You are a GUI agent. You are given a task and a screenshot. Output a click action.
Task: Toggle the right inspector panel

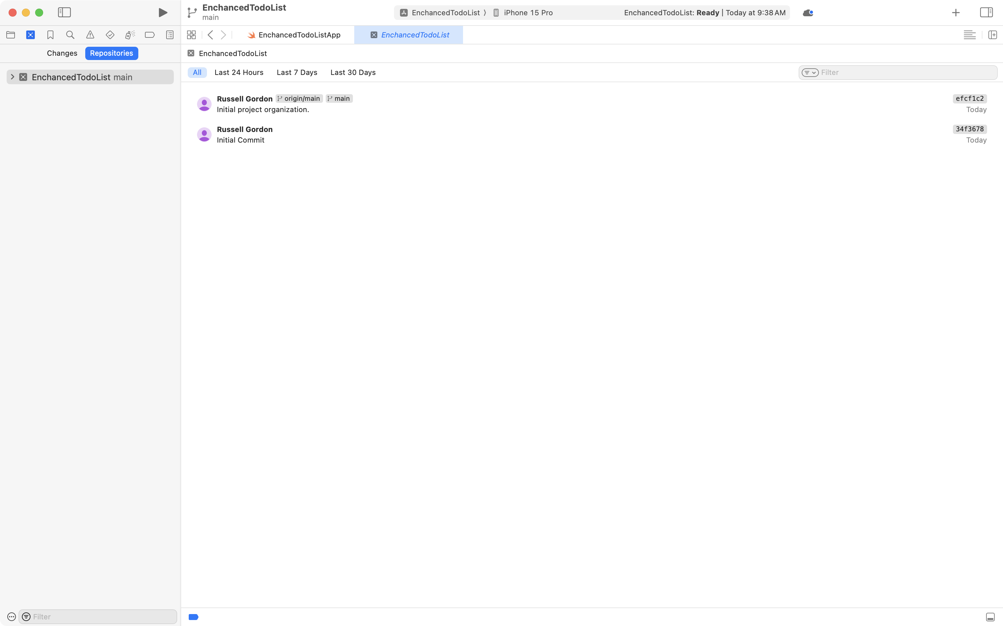tap(986, 12)
